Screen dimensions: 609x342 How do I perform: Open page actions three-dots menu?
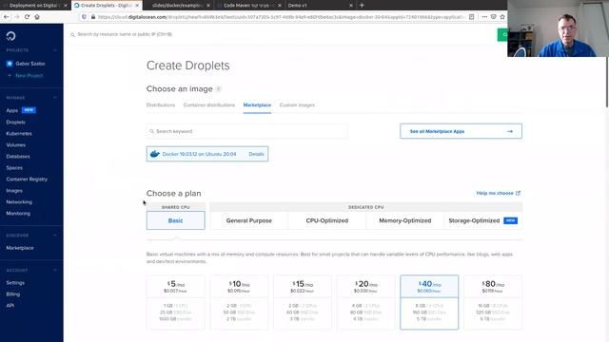click(x=484, y=17)
